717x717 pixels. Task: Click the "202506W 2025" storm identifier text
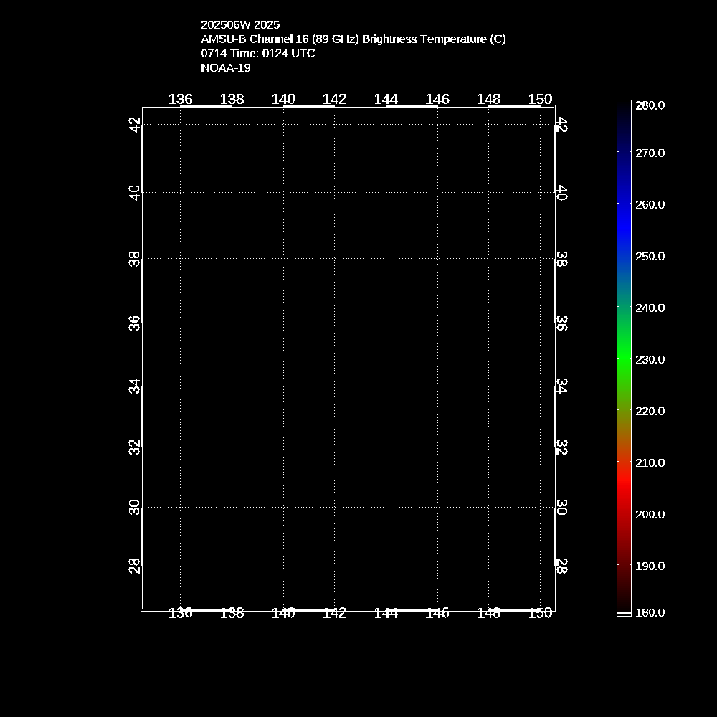click(240, 24)
